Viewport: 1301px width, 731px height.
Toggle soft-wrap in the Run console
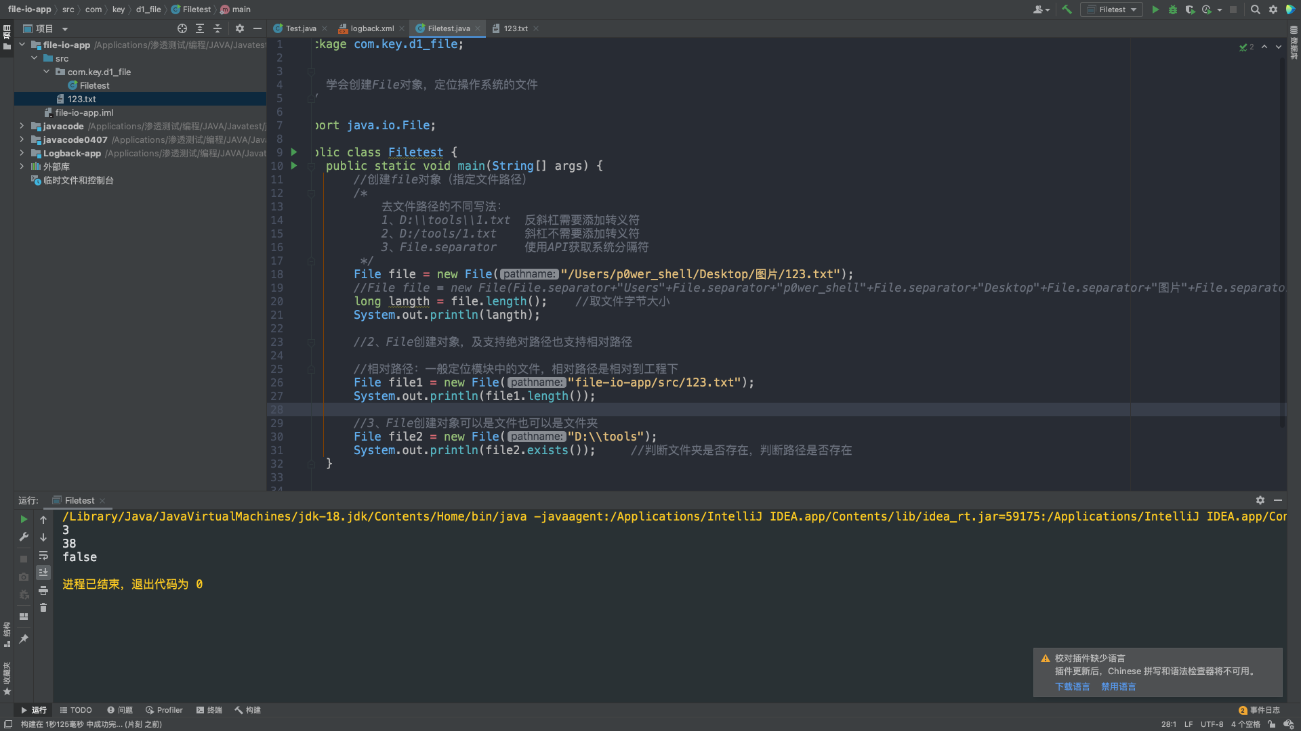coord(43,555)
